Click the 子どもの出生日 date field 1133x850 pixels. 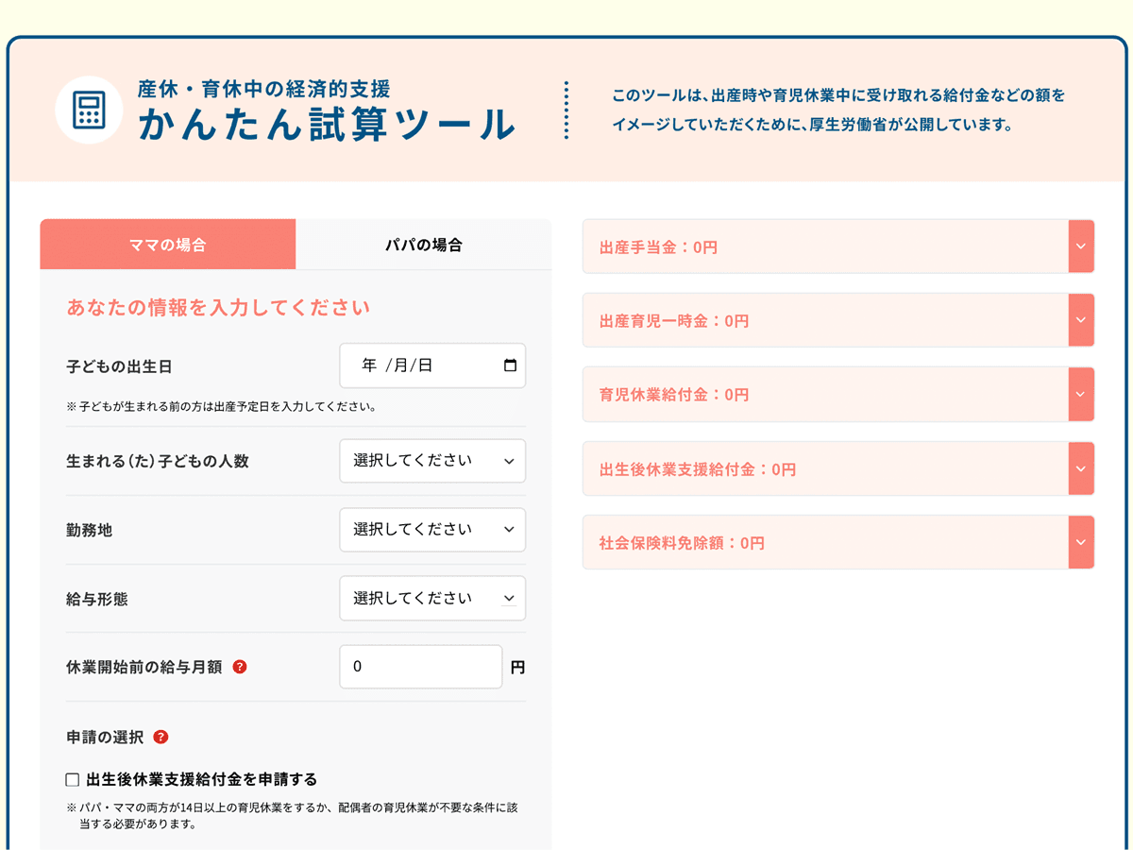(415, 365)
